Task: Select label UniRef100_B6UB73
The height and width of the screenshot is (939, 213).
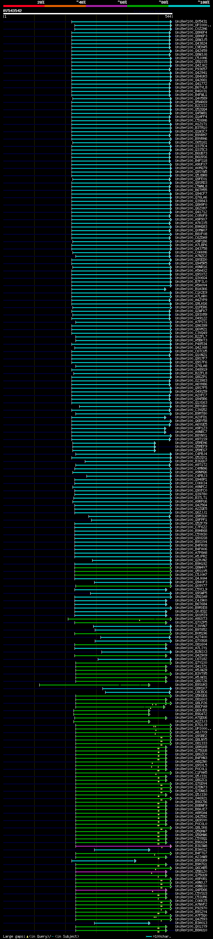Action: pyautogui.click(x=191, y=154)
